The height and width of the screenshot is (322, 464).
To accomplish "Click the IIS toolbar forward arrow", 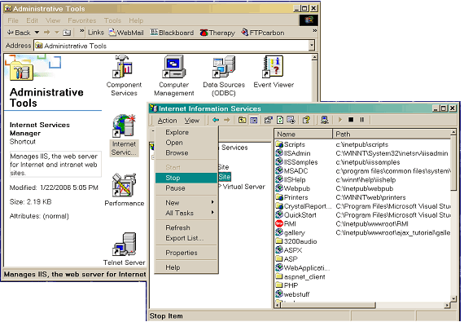I will coord(226,120).
